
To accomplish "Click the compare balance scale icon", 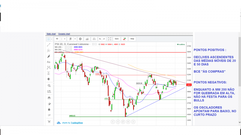I will pyautogui.click(x=94, y=39).
